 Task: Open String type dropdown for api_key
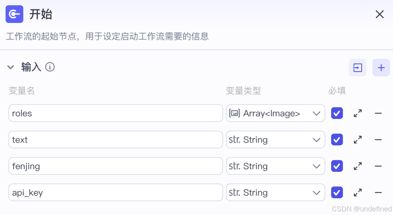pyautogui.click(x=275, y=193)
